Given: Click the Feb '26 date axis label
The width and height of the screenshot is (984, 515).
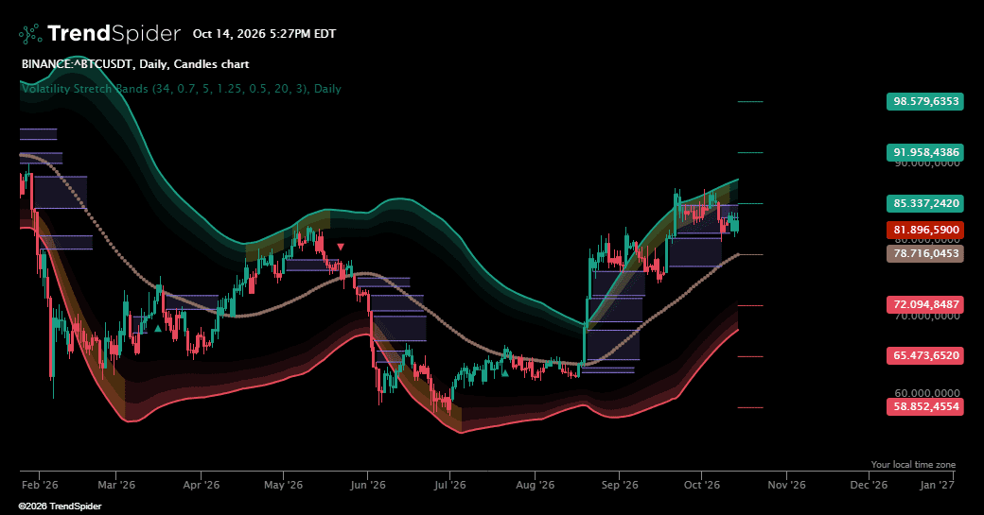Looking at the screenshot, I should (x=40, y=485).
